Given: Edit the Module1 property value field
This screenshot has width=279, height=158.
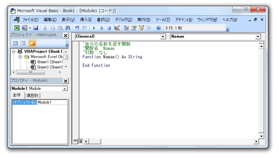Looking at the screenshot, I should pyautogui.click(x=52, y=102).
